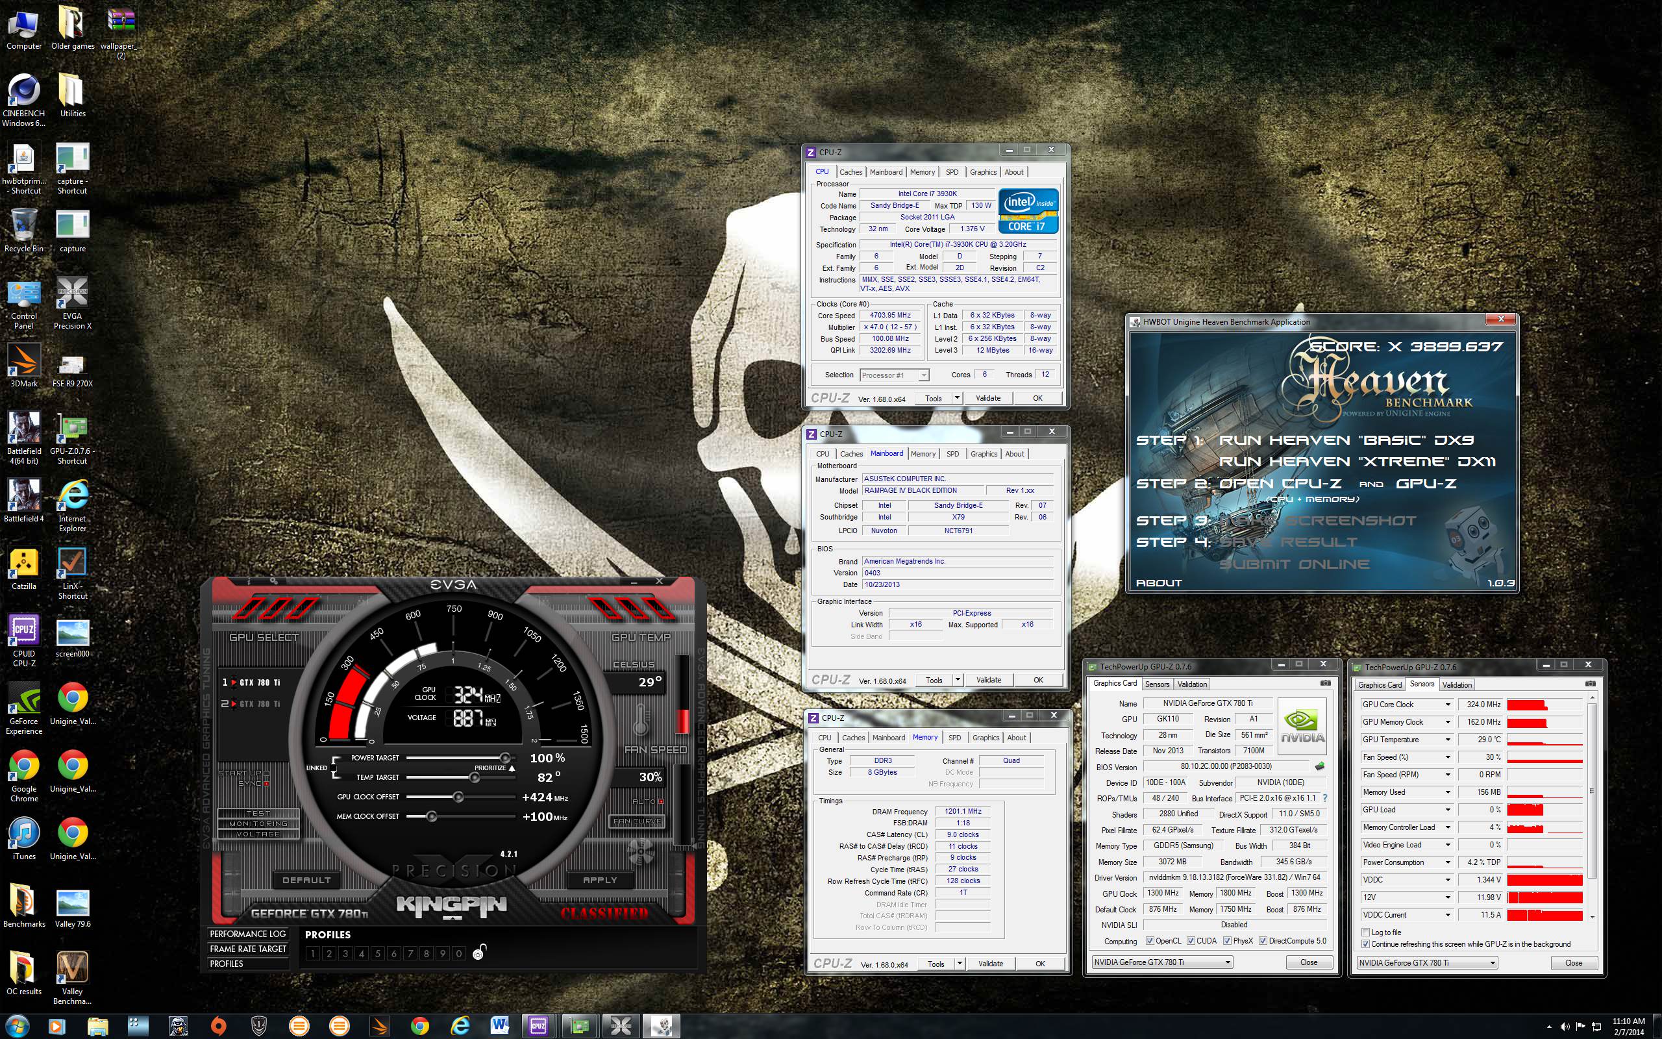
Task: Open Battlefield 4 (64 bit) desktop icon
Action: click(x=24, y=438)
